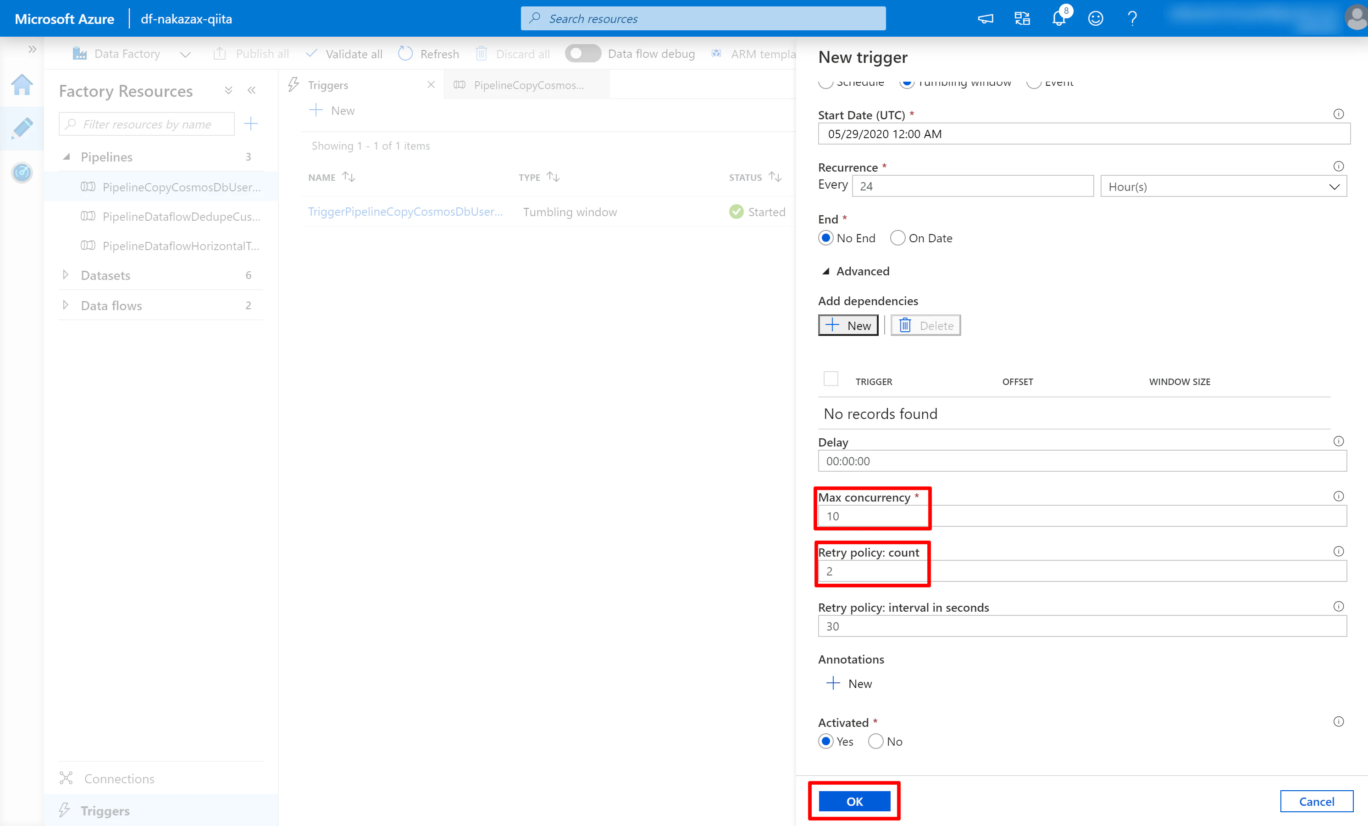Add a new annotation
Screen dimensions: 1368x826
pos(849,683)
